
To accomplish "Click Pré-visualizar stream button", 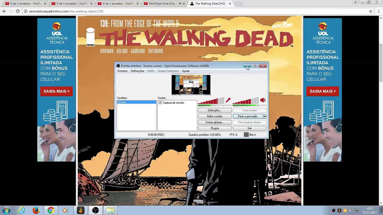I will [x=250, y=122].
